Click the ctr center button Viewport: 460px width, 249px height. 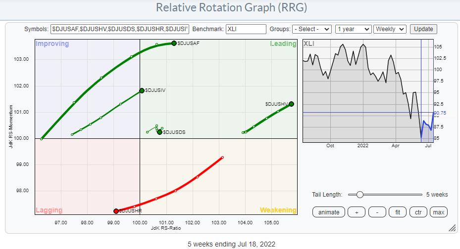(418, 212)
